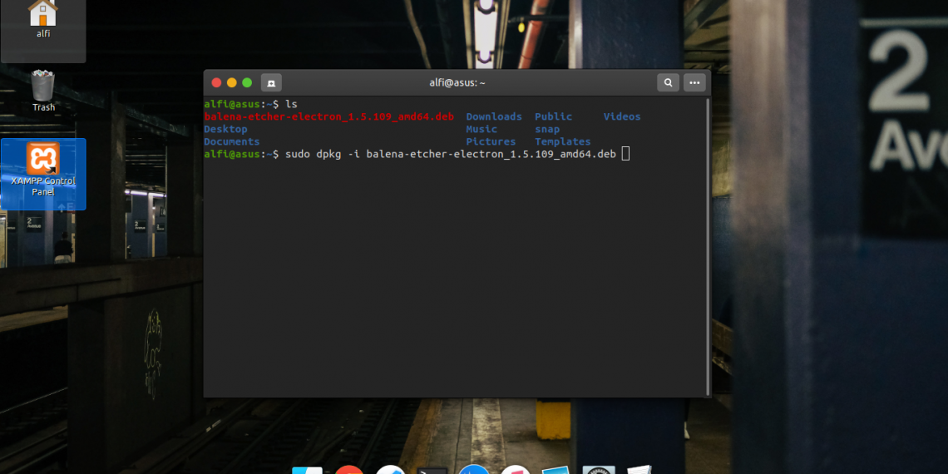Click the terminal vertical scrollbar

[x=708, y=246]
